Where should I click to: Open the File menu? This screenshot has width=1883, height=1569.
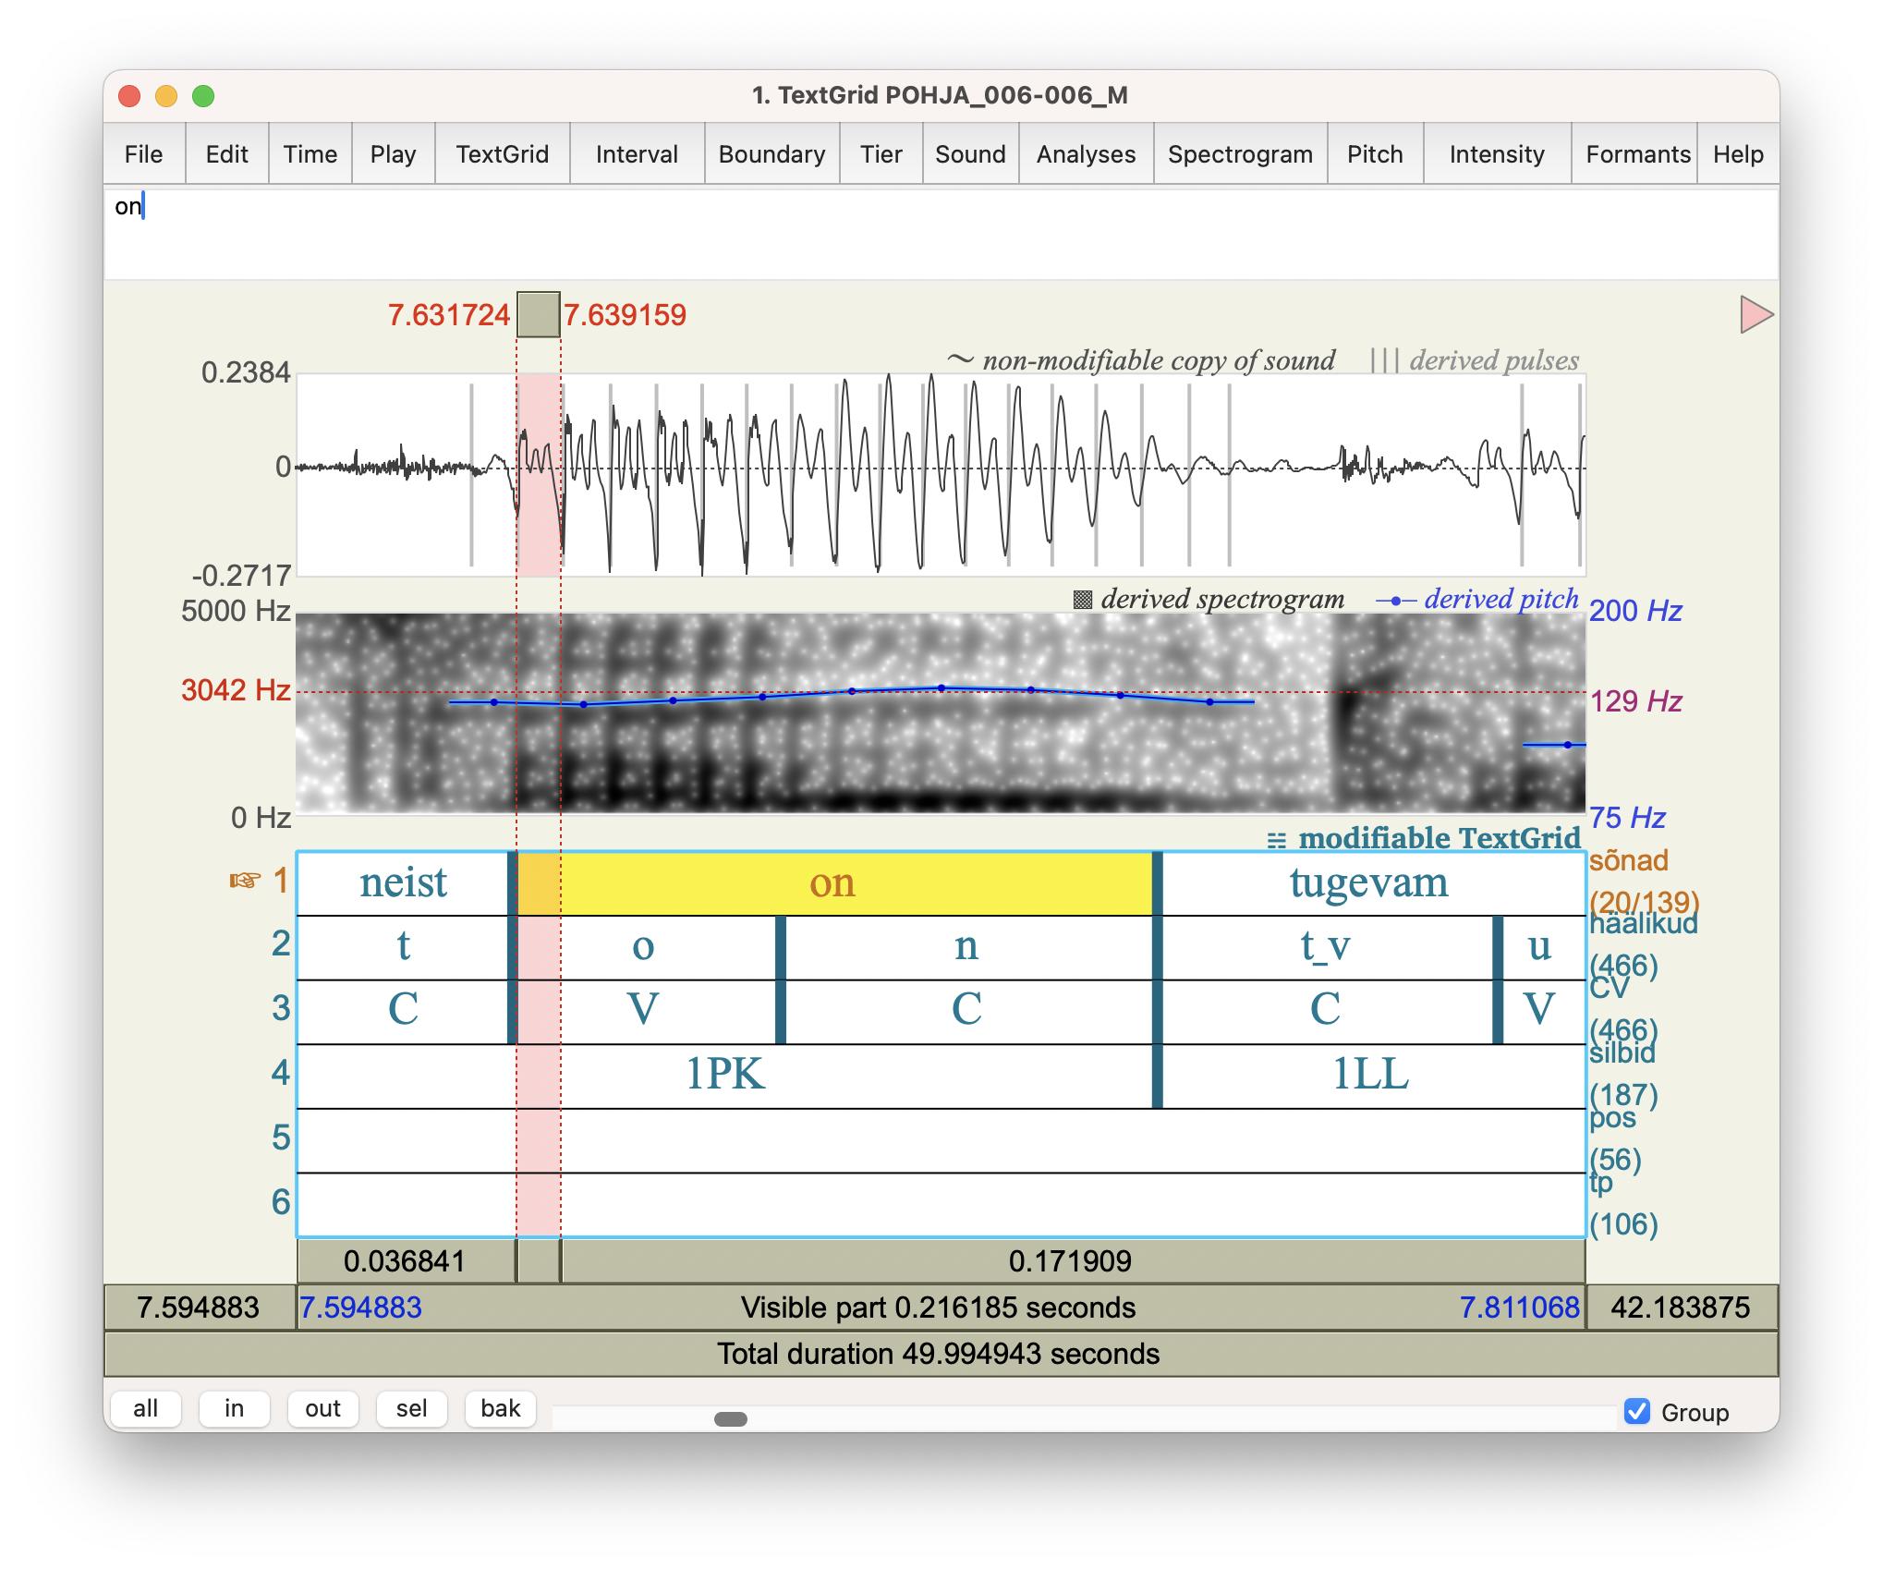click(x=144, y=154)
